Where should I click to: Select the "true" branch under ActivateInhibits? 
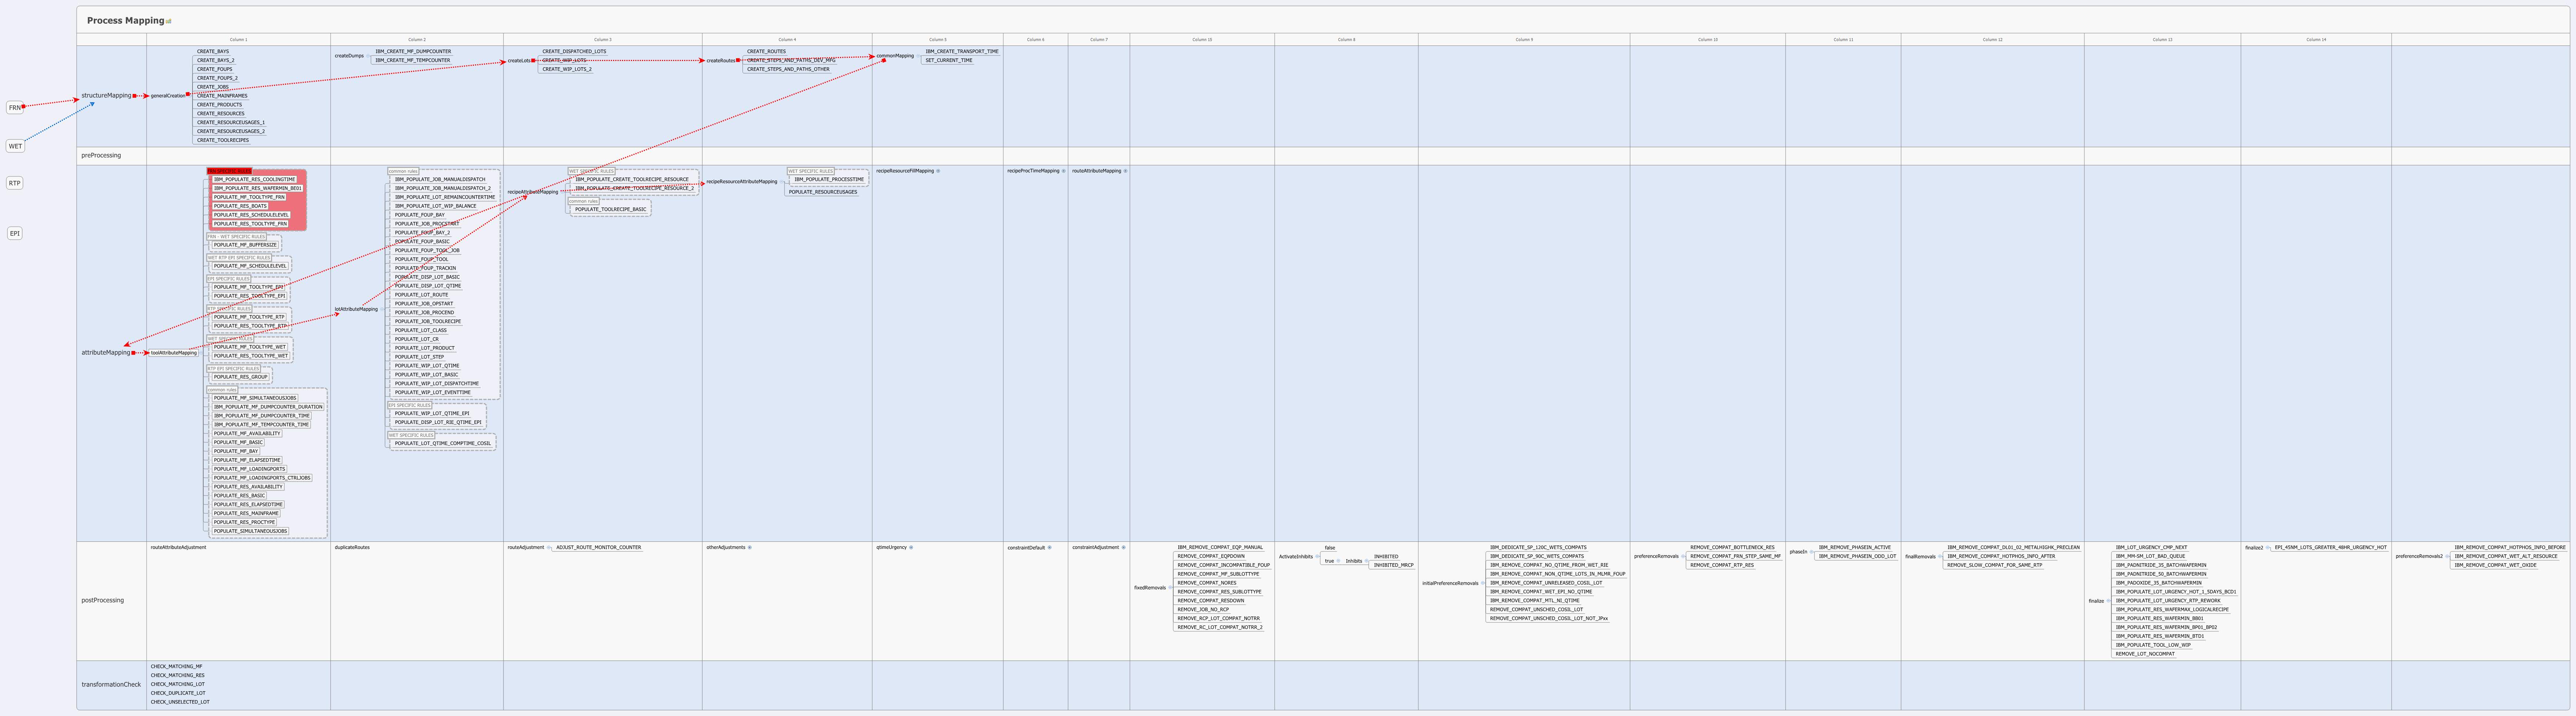tap(1329, 561)
